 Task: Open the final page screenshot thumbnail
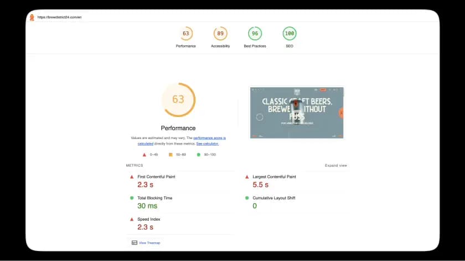[x=297, y=113]
